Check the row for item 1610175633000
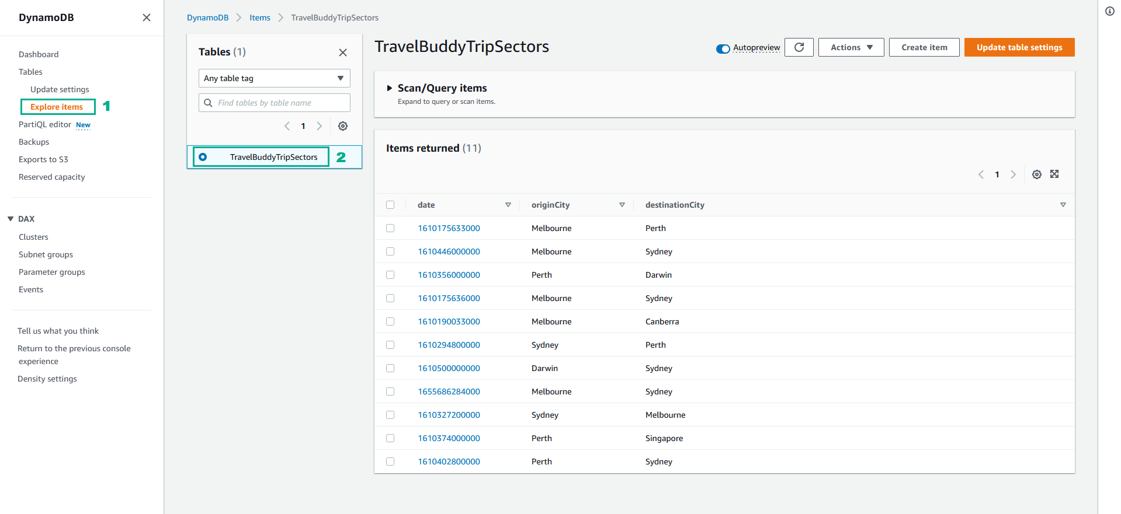 390,228
